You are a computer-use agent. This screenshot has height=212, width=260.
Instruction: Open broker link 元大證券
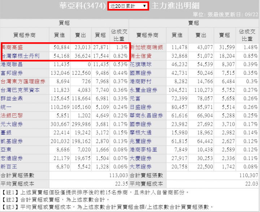[12, 124]
